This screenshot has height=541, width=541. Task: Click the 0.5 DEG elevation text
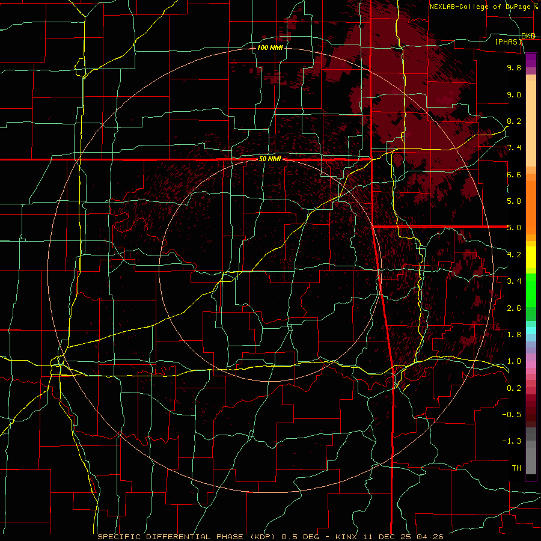pos(301,537)
